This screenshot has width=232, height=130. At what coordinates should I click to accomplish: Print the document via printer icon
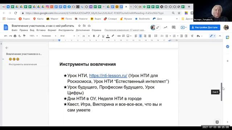15,36
